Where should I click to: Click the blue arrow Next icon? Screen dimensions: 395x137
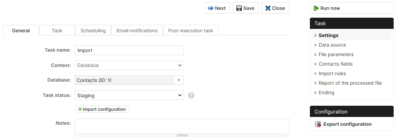210,8
